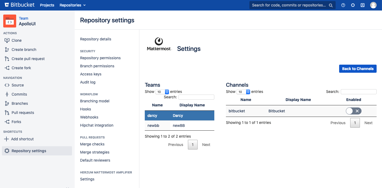Open the Channels show entries dropdown

point(243,92)
